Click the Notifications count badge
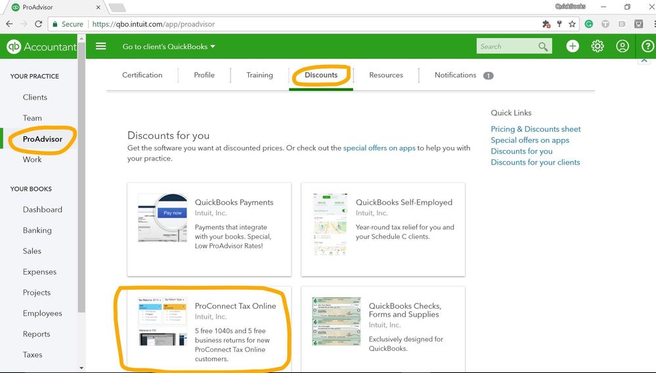 tap(489, 75)
